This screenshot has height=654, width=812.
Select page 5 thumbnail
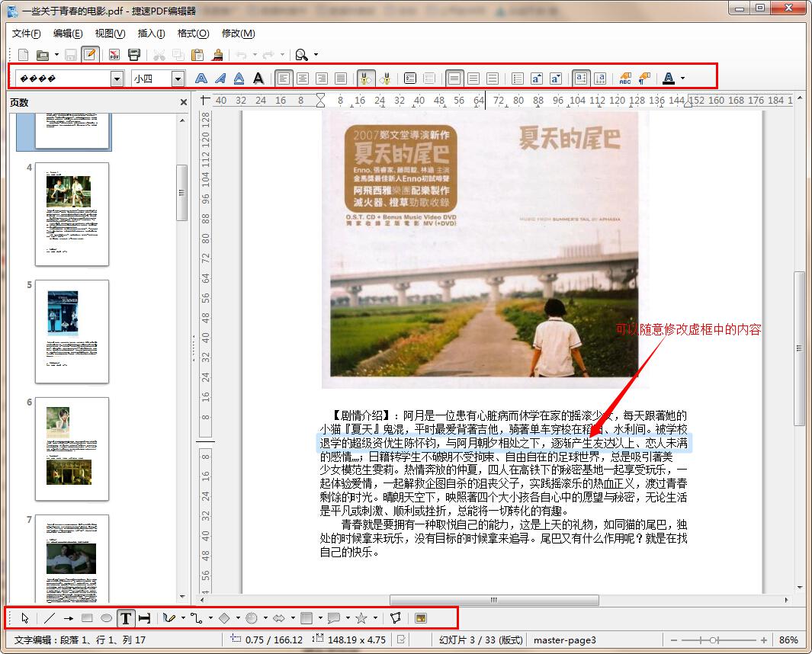72,331
